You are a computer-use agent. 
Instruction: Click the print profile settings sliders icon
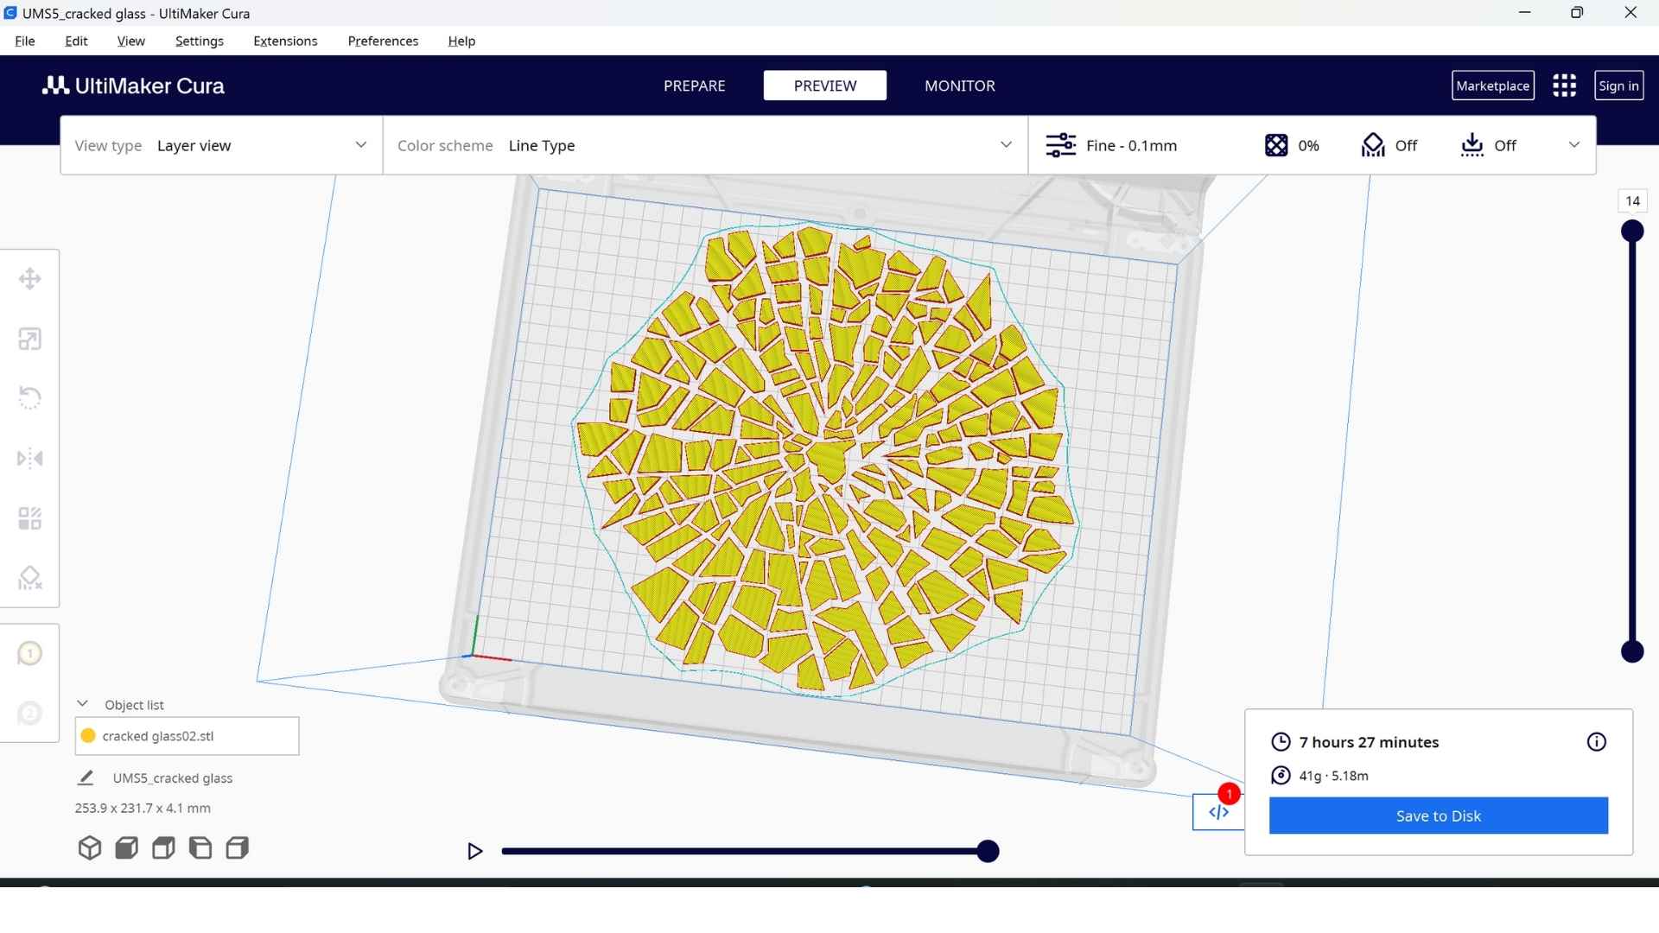(1060, 145)
